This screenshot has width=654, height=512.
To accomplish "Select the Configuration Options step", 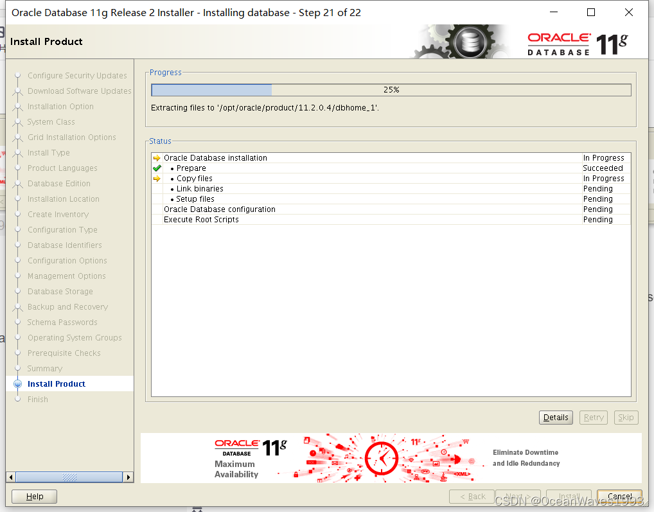I will point(67,261).
